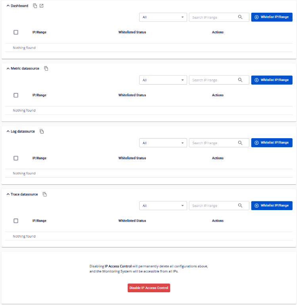This screenshot has height=305, width=297.
Task: Click search magnifier in Trace datasource section
Action: click(x=240, y=206)
